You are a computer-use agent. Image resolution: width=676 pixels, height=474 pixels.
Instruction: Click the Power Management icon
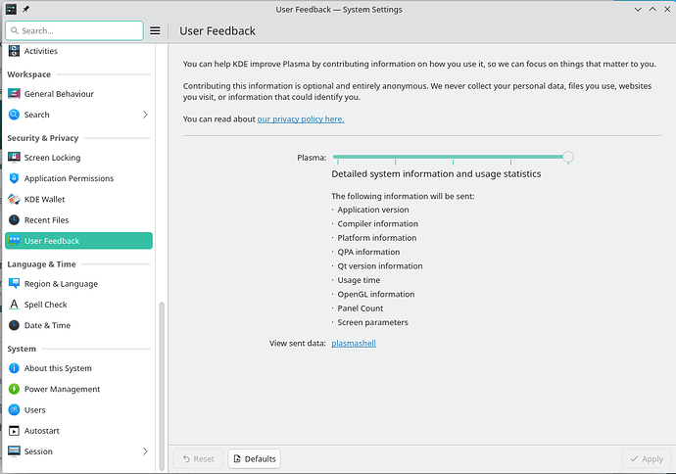[14, 389]
